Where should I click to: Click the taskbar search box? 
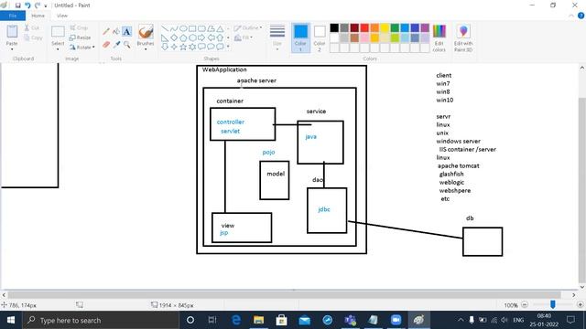[x=101, y=320]
